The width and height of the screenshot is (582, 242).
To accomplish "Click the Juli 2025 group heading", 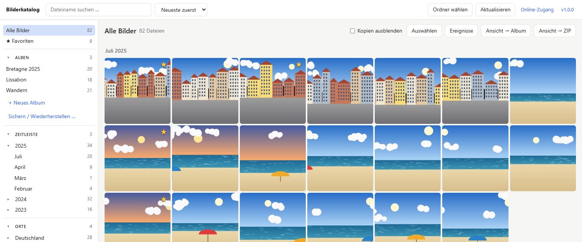I will point(116,51).
